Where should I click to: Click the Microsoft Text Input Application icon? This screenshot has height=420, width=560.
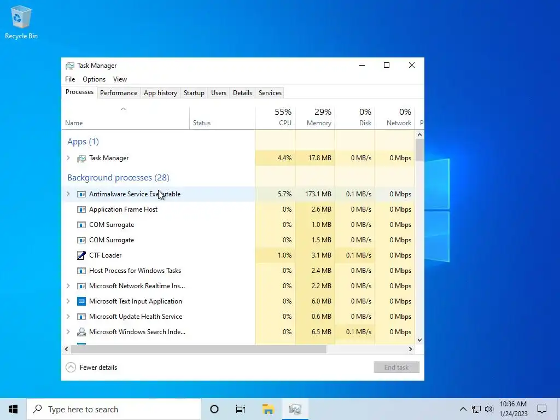pyautogui.click(x=81, y=301)
